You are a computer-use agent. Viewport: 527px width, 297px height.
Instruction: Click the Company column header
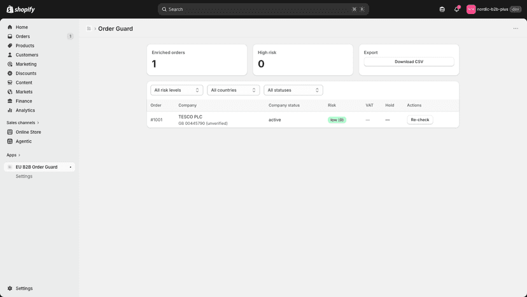[x=187, y=105]
